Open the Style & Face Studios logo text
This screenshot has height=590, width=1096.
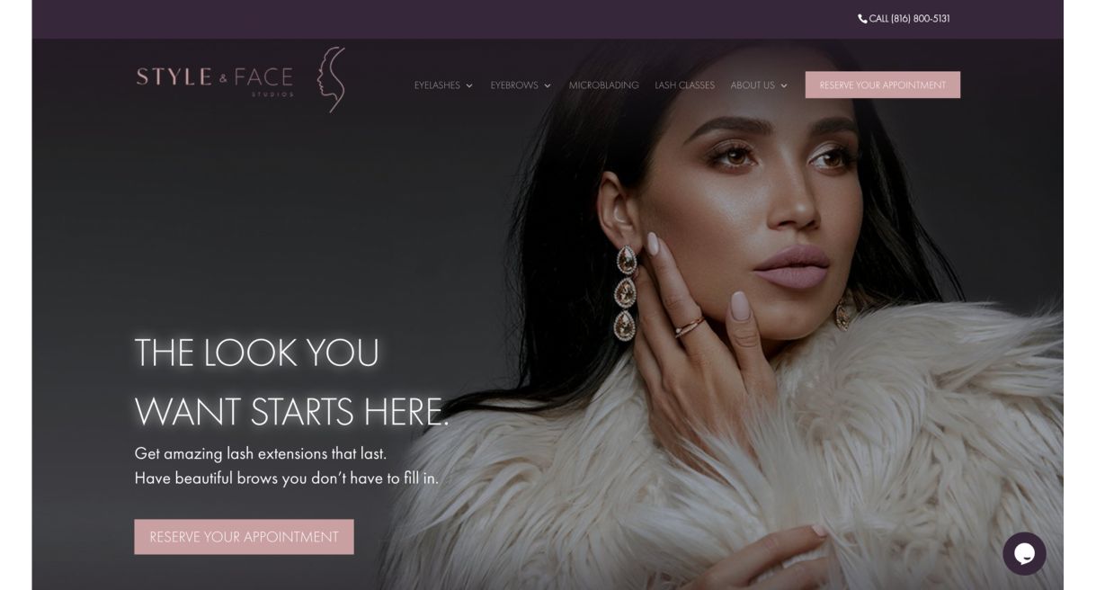(215, 79)
